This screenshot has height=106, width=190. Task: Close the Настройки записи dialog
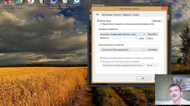click(164, 8)
